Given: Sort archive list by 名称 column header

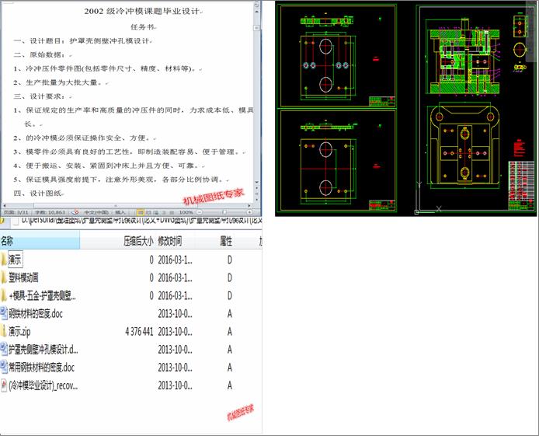Looking at the screenshot, I should (x=40, y=241).
